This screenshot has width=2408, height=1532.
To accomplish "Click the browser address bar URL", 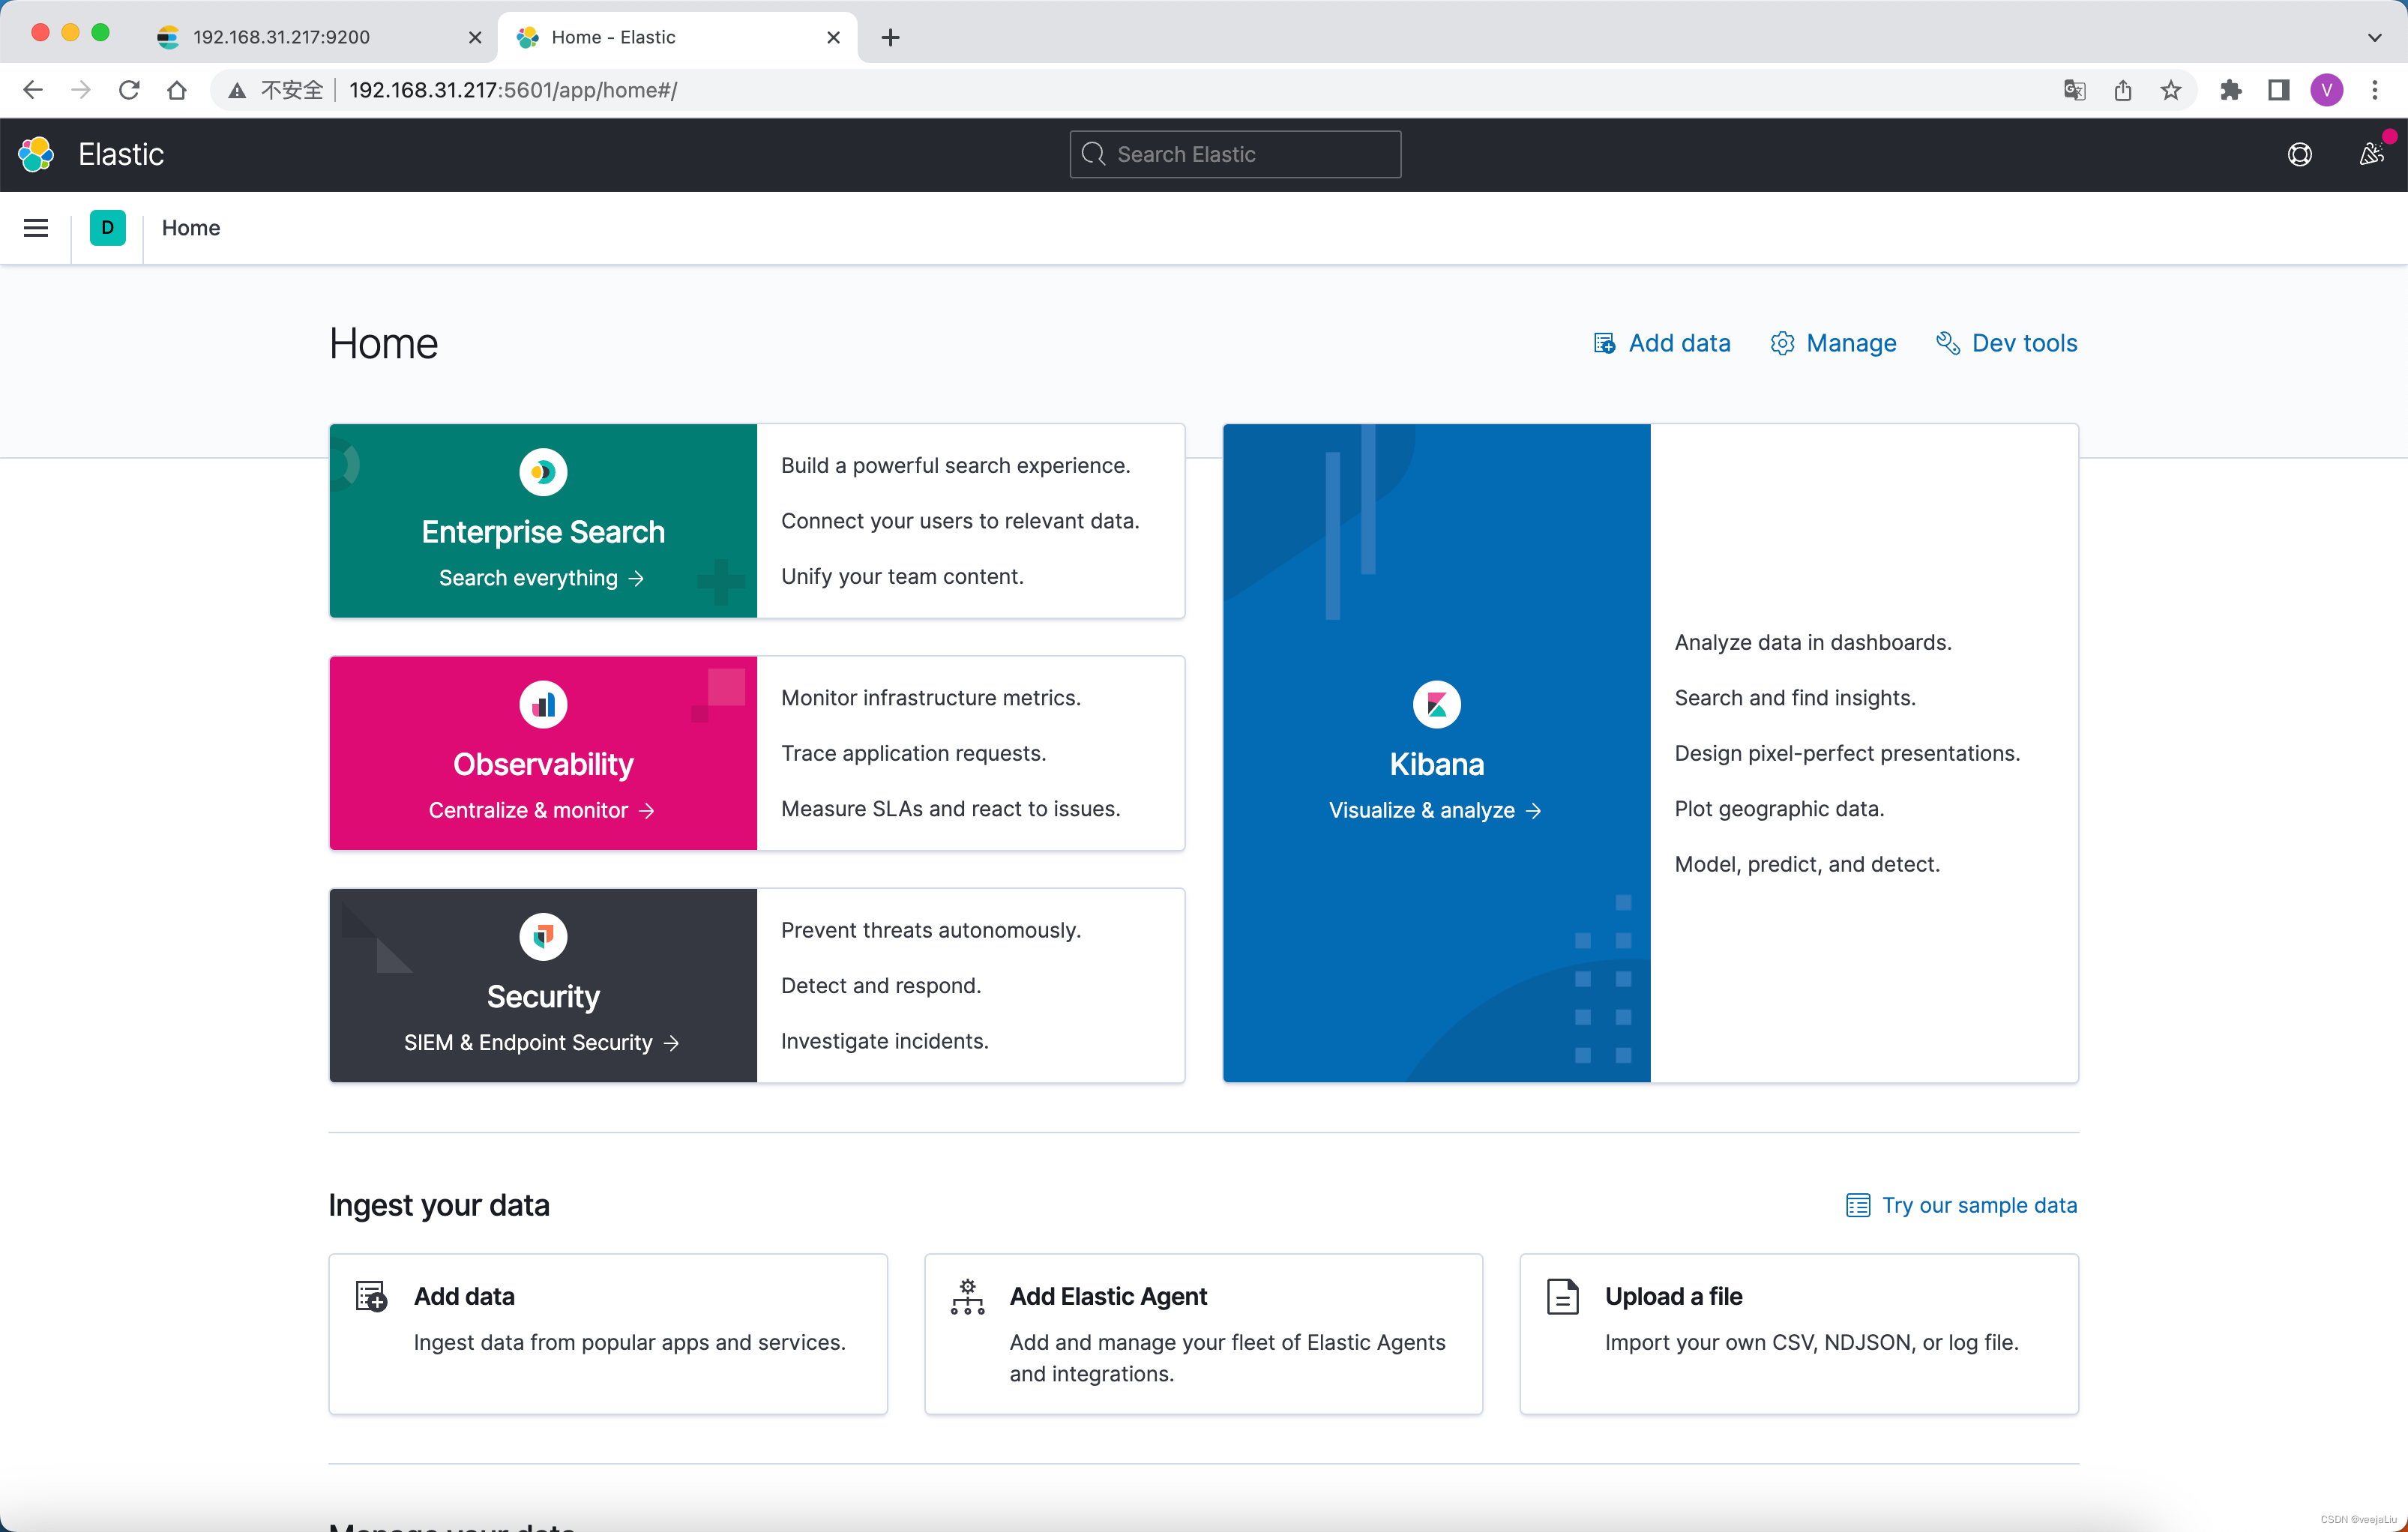I will click(513, 90).
